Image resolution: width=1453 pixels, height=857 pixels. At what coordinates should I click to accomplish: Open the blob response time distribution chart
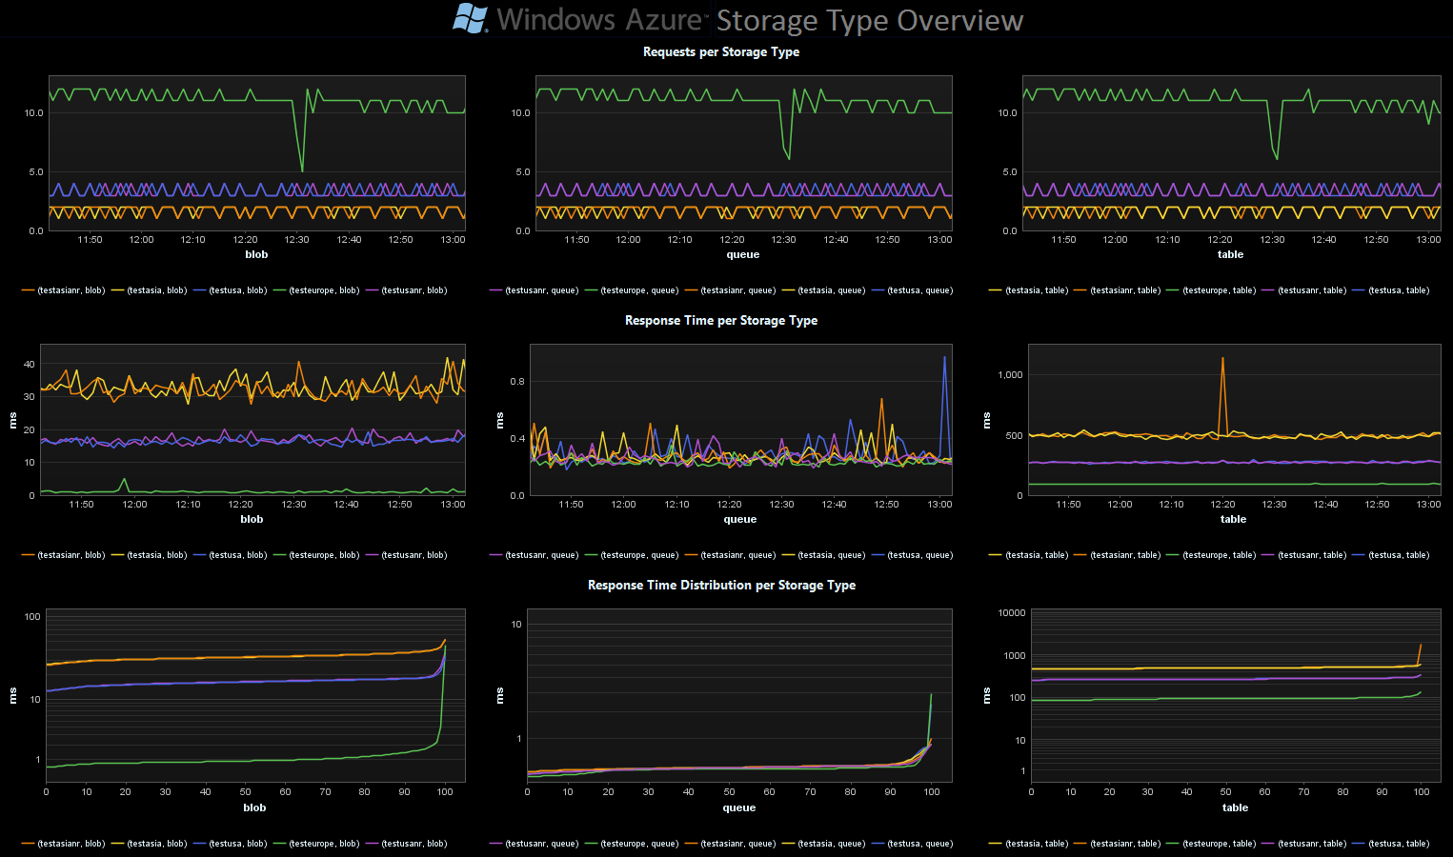pyautogui.click(x=255, y=696)
